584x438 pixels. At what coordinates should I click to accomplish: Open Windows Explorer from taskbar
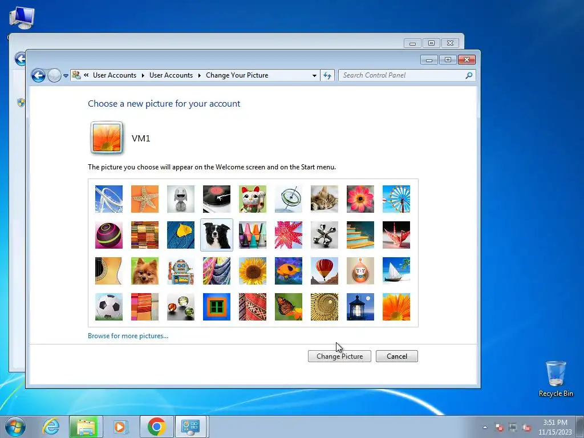click(86, 427)
